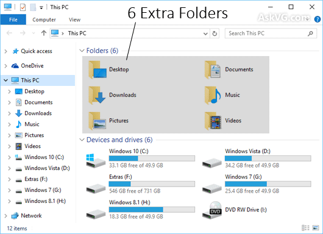The image size is (323, 234).
Task: Click the Devices and drives (6) heading
Action: pyautogui.click(x=119, y=140)
